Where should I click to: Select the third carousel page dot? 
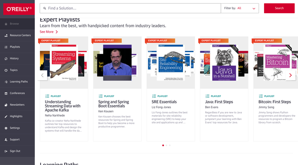tap(170, 146)
